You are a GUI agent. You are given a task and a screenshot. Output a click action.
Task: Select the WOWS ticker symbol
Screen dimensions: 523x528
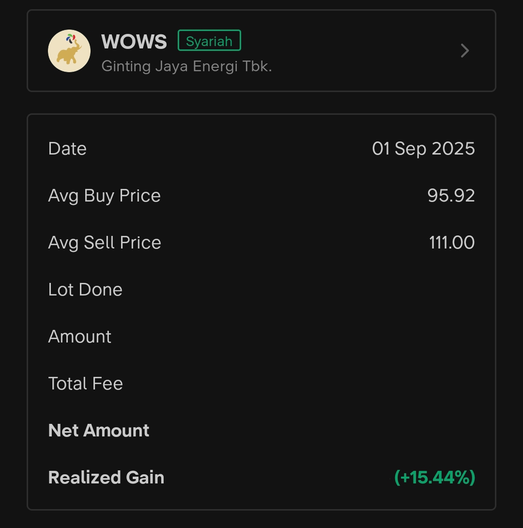[134, 42]
